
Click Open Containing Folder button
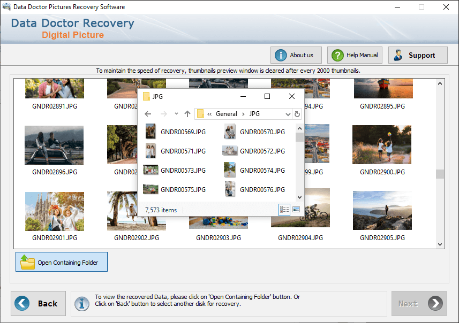(62, 262)
